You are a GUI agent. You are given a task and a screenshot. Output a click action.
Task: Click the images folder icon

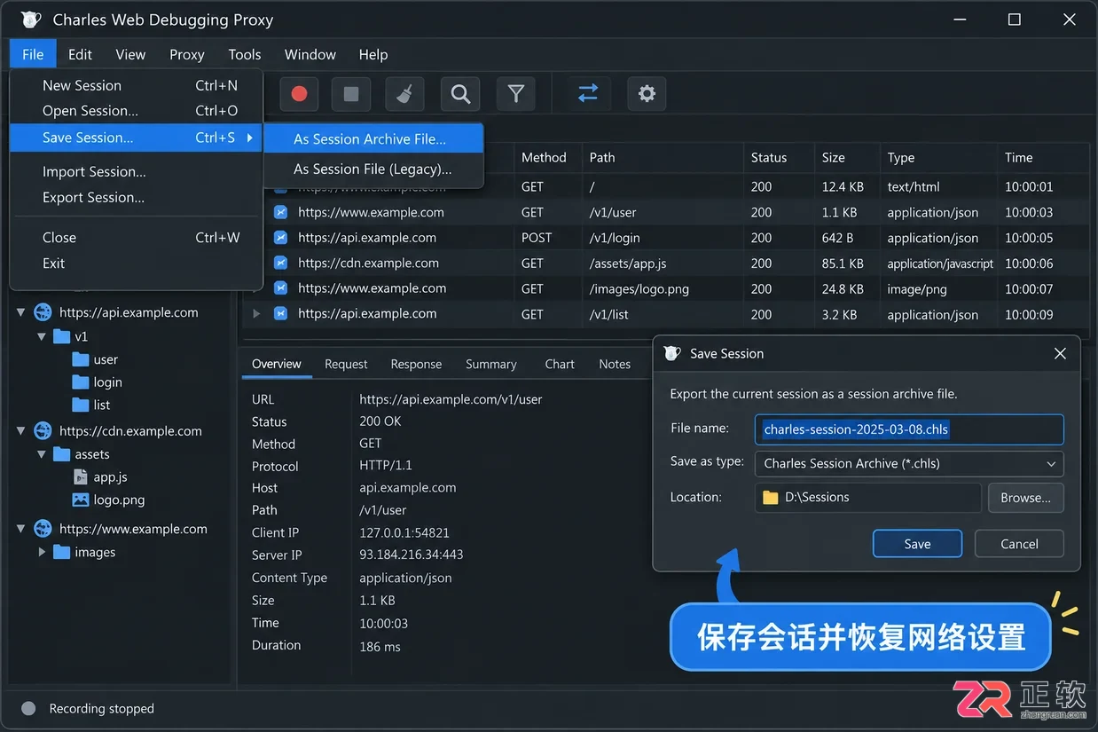pos(61,552)
